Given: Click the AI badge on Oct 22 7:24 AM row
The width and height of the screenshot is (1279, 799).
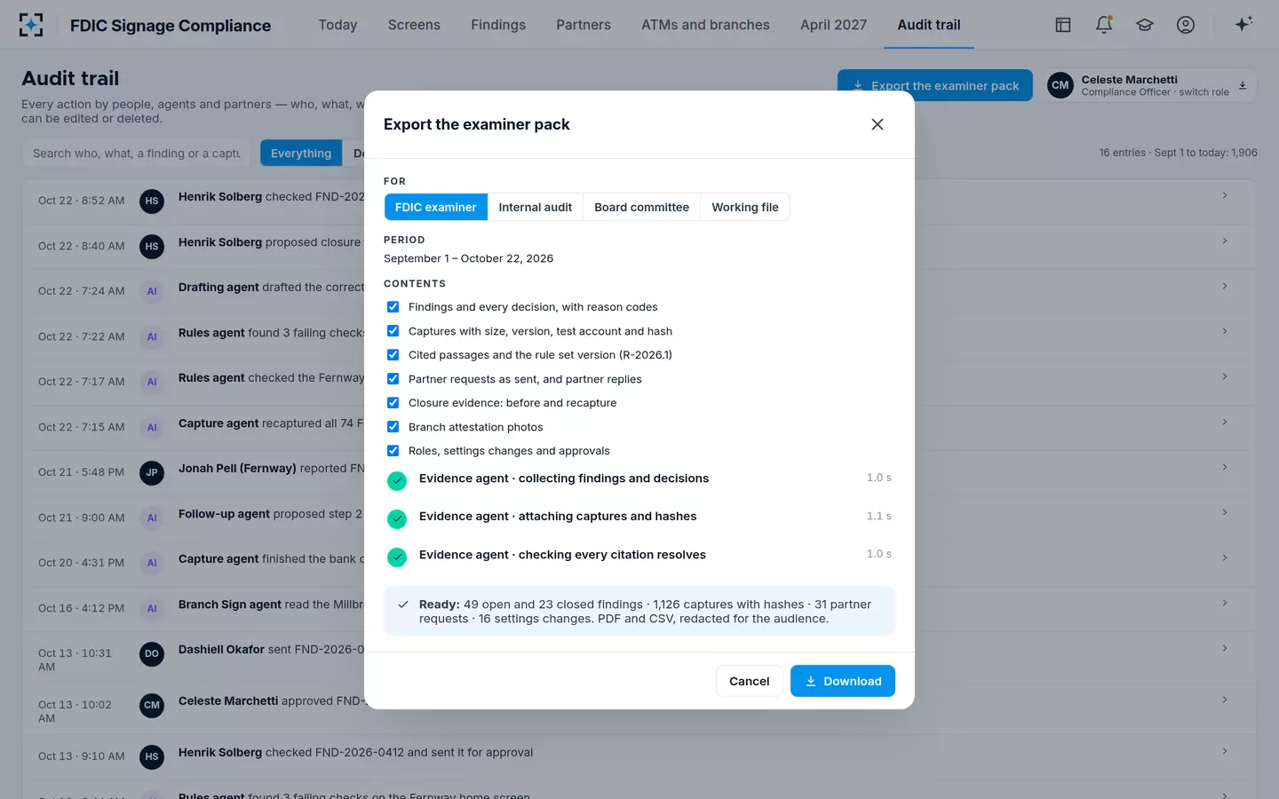Looking at the screenshot, I should coord(152,292).
